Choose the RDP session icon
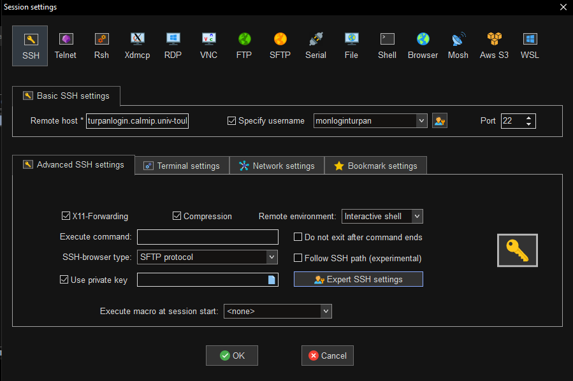573x381 pixels. click(173, 45)
